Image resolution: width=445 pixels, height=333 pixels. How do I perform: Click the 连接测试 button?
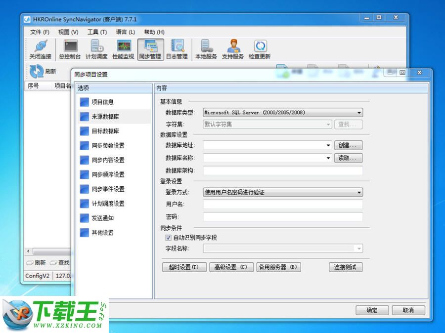[x=346, y=267]
